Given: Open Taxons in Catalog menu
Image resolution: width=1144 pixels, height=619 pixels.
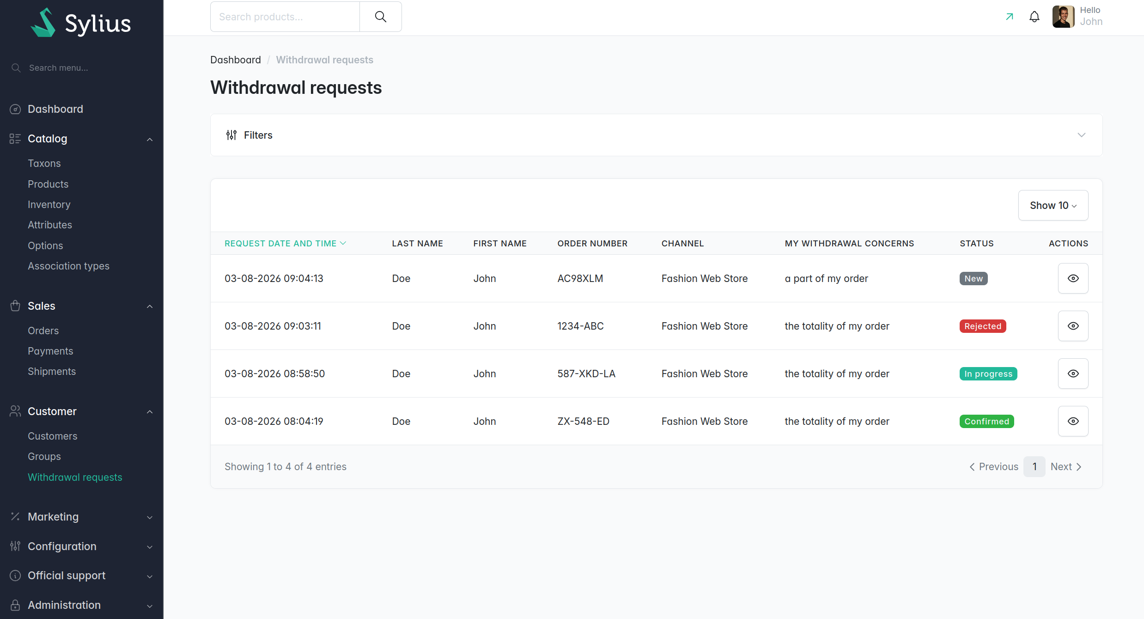Looking at the screenshot, I should click(x=44, y=163).
